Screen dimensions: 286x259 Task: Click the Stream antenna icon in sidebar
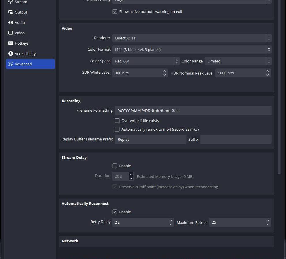11,2
